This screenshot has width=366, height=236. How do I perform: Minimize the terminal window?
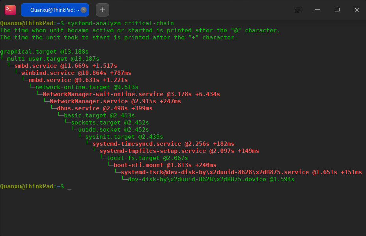[x=317, y=10]
